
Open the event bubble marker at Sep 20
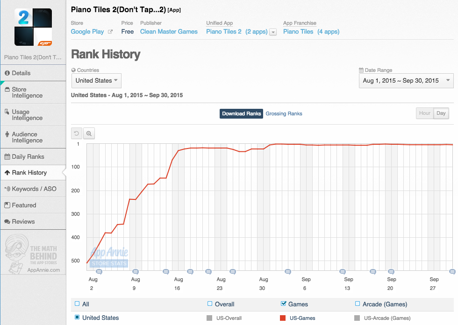pyautogui.click(x=391, y=272)
